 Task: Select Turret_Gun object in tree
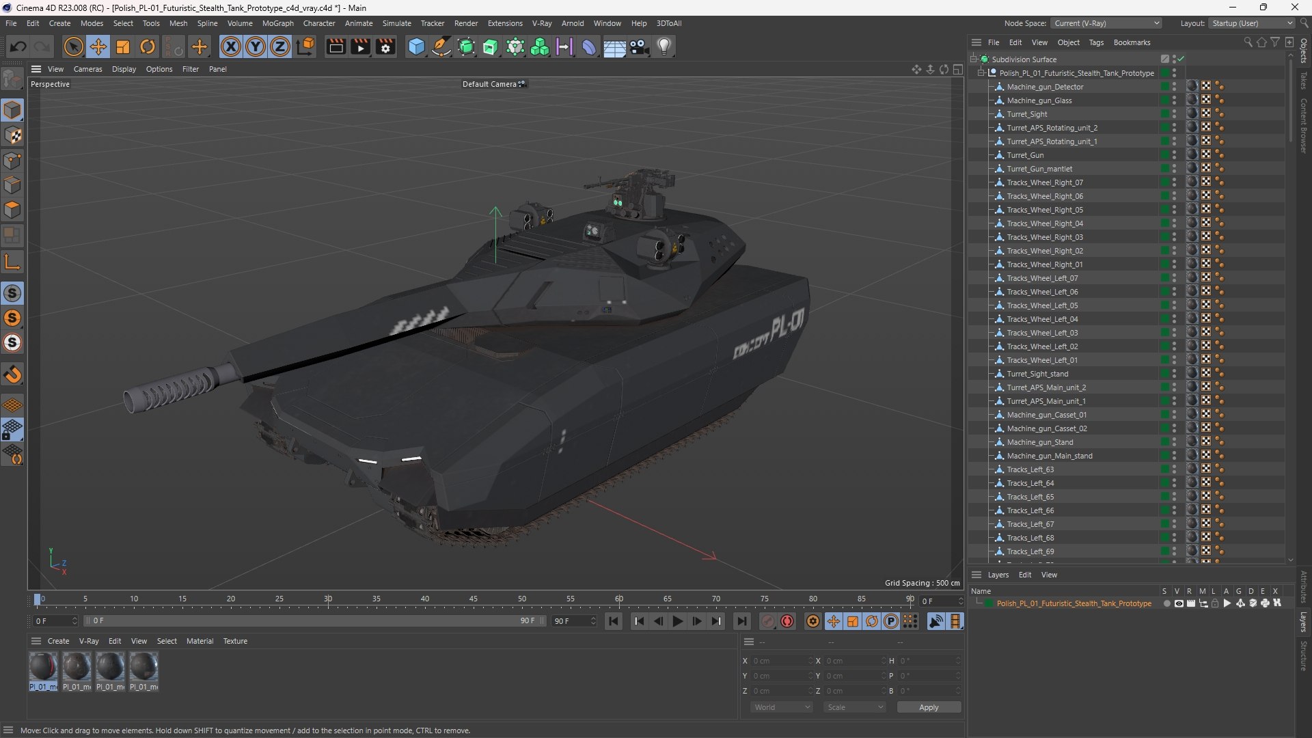pyautogui.click(x=1025, y=155)
